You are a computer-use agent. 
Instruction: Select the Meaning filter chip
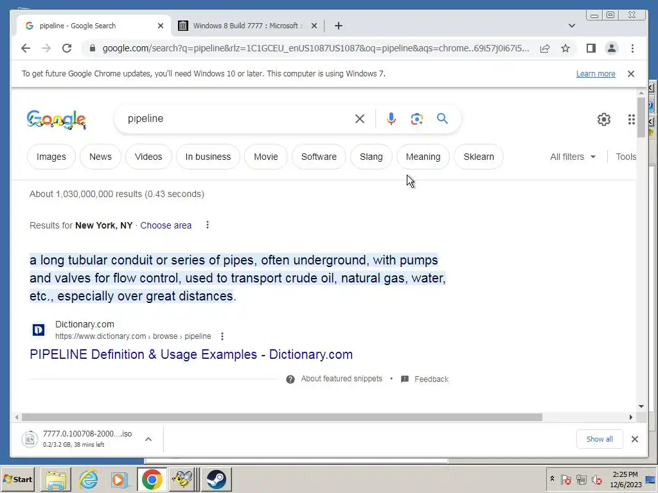[x=423, y=157]
